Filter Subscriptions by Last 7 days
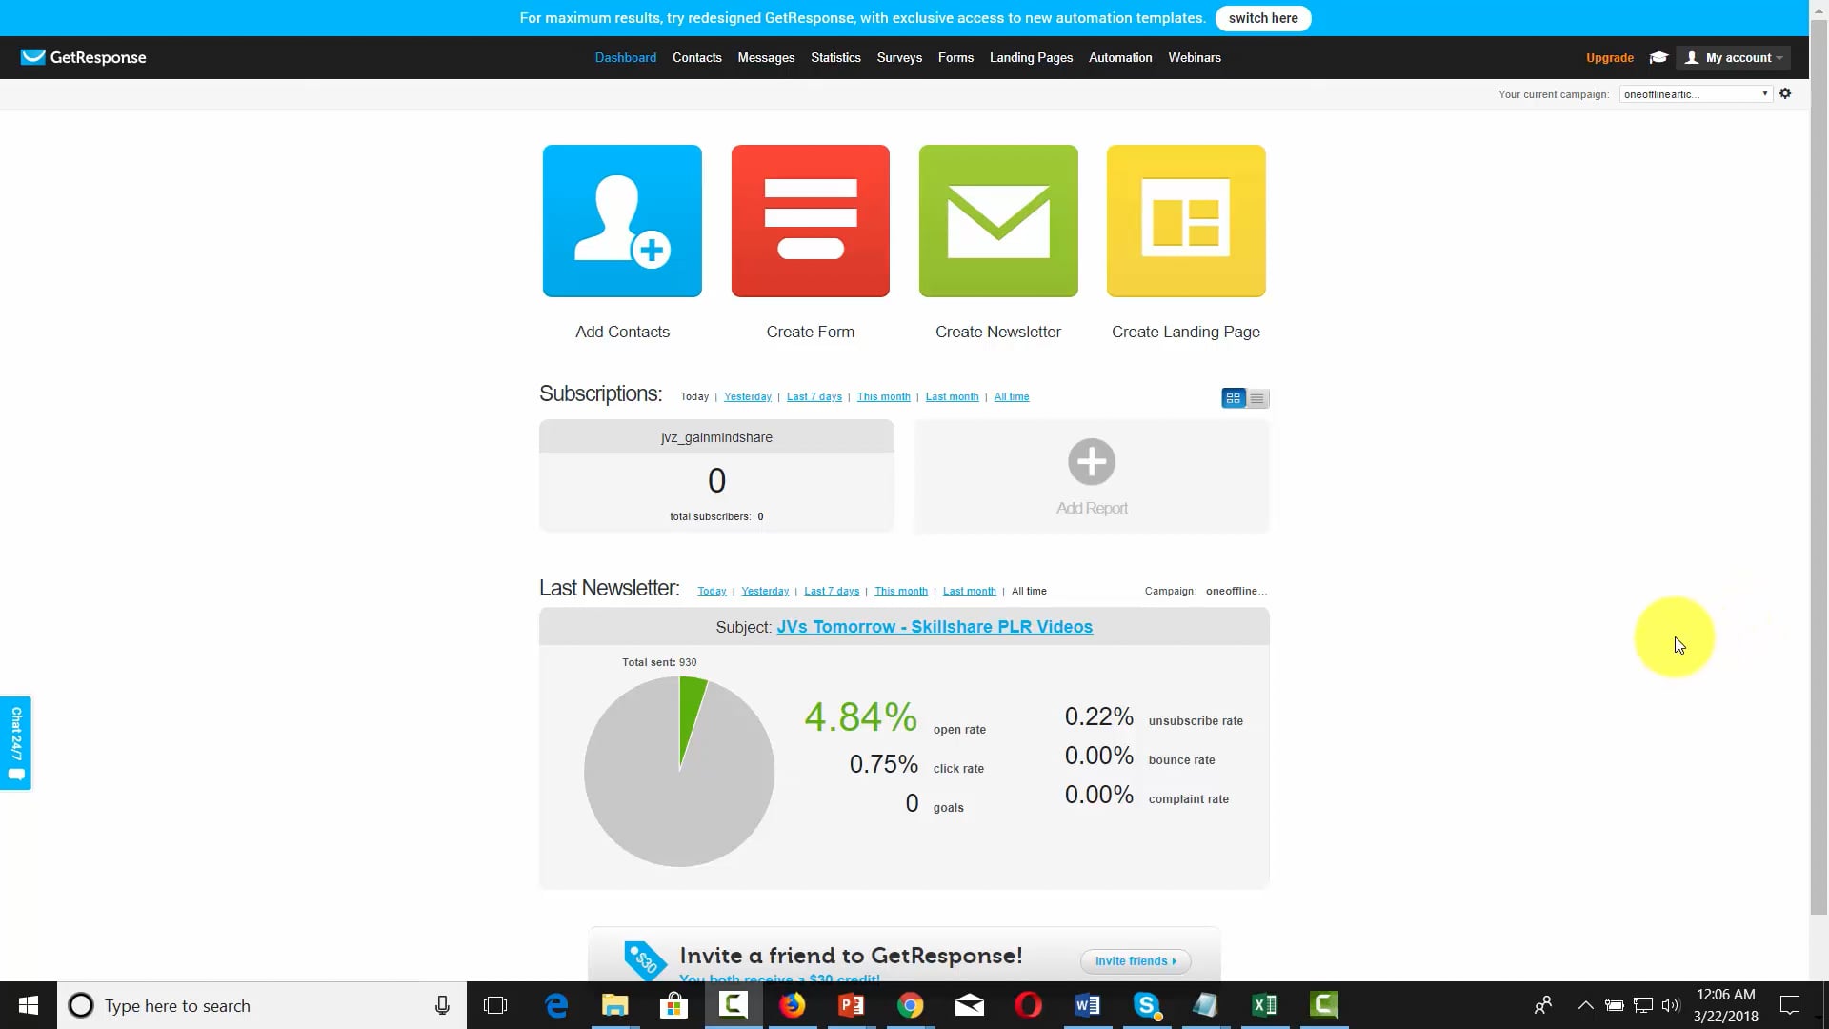The image size is (1829, 1029). tap(814, 397)
